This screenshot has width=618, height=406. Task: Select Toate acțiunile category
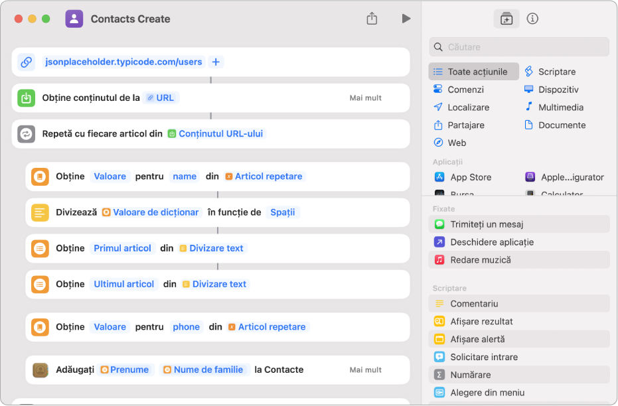coord(474,72)
